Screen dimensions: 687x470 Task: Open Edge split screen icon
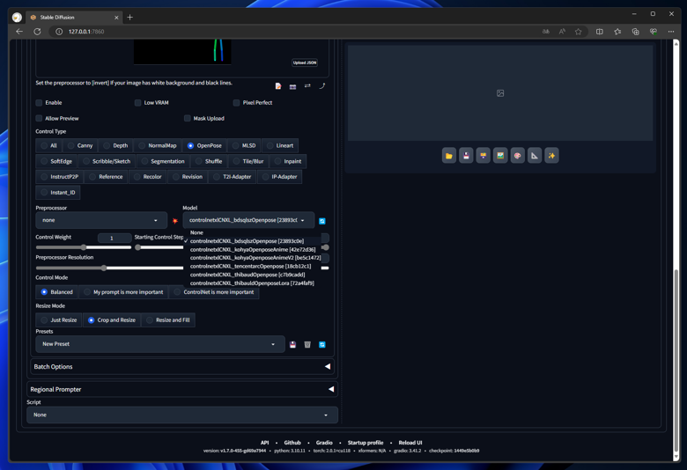[x=600, y=32]
